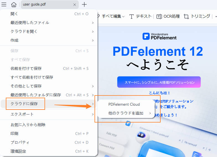
Task: Click the スマートに、シンプルに banner button
Action: (x=159, y=82)
